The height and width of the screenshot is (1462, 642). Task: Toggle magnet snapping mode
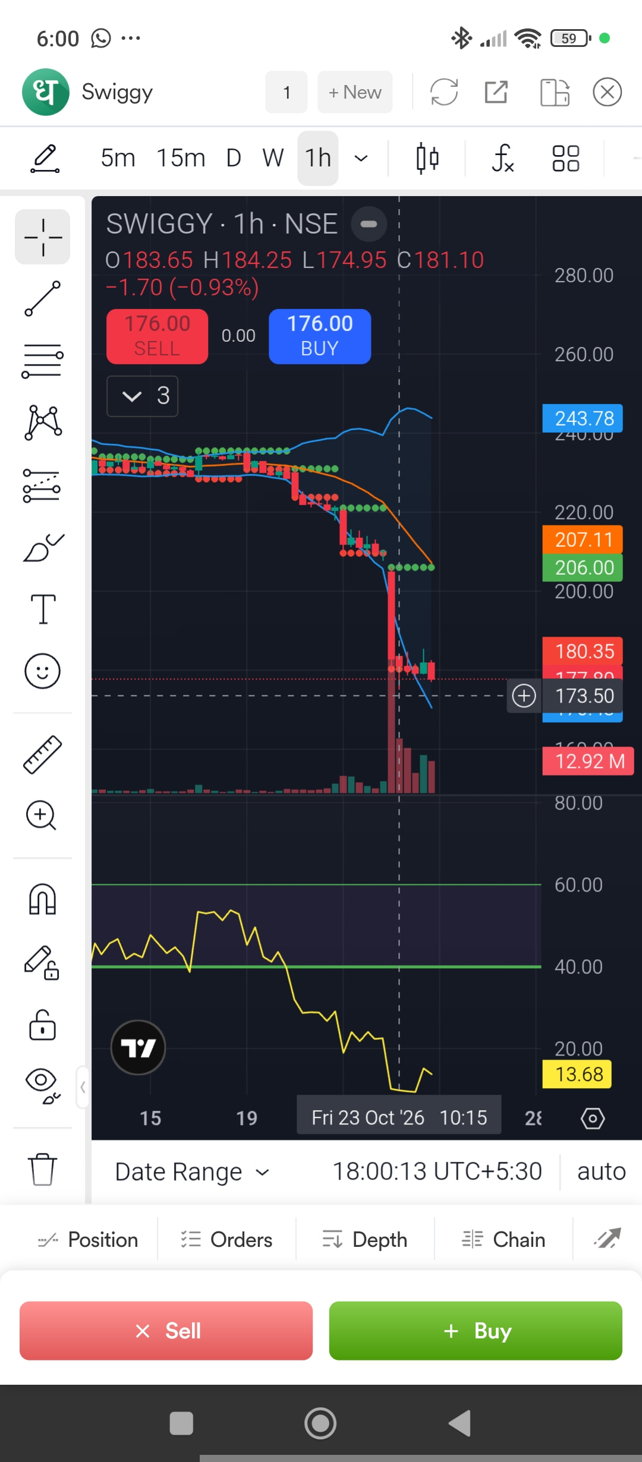pos(43,899)
